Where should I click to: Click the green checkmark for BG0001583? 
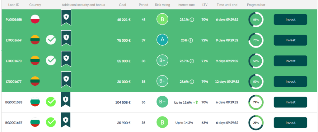[51, 102]
